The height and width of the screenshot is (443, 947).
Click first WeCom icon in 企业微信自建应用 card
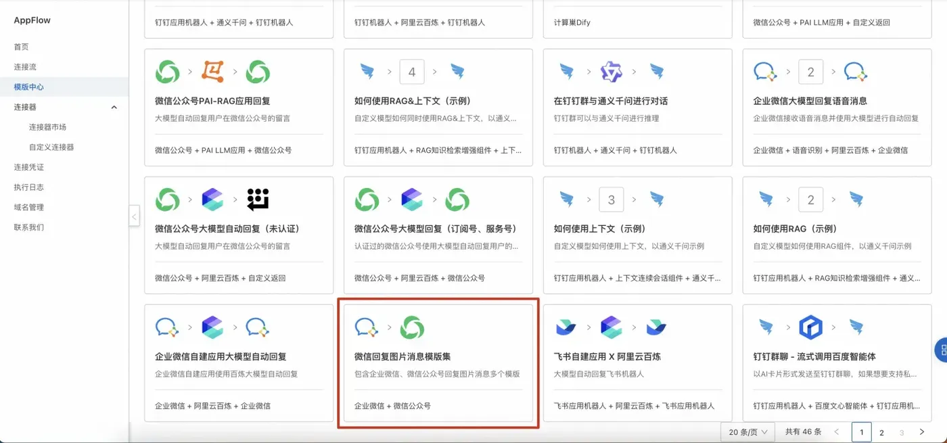167,327
